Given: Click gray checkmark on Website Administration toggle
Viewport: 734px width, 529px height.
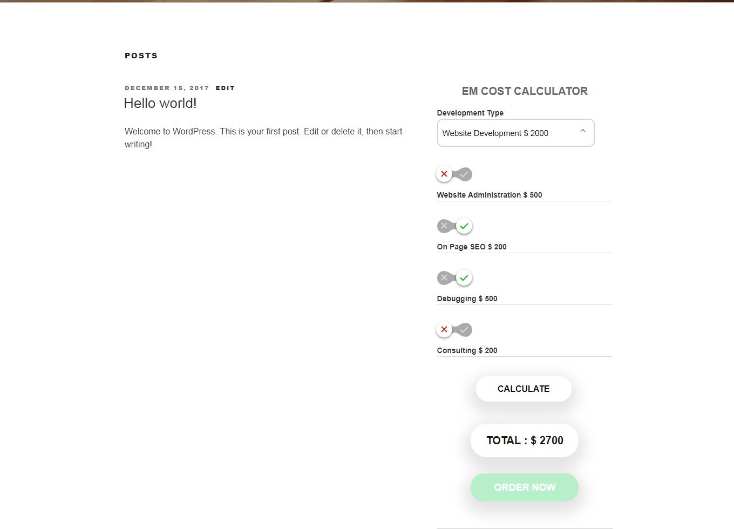Looking at the screenshot, I should point(464,174).
